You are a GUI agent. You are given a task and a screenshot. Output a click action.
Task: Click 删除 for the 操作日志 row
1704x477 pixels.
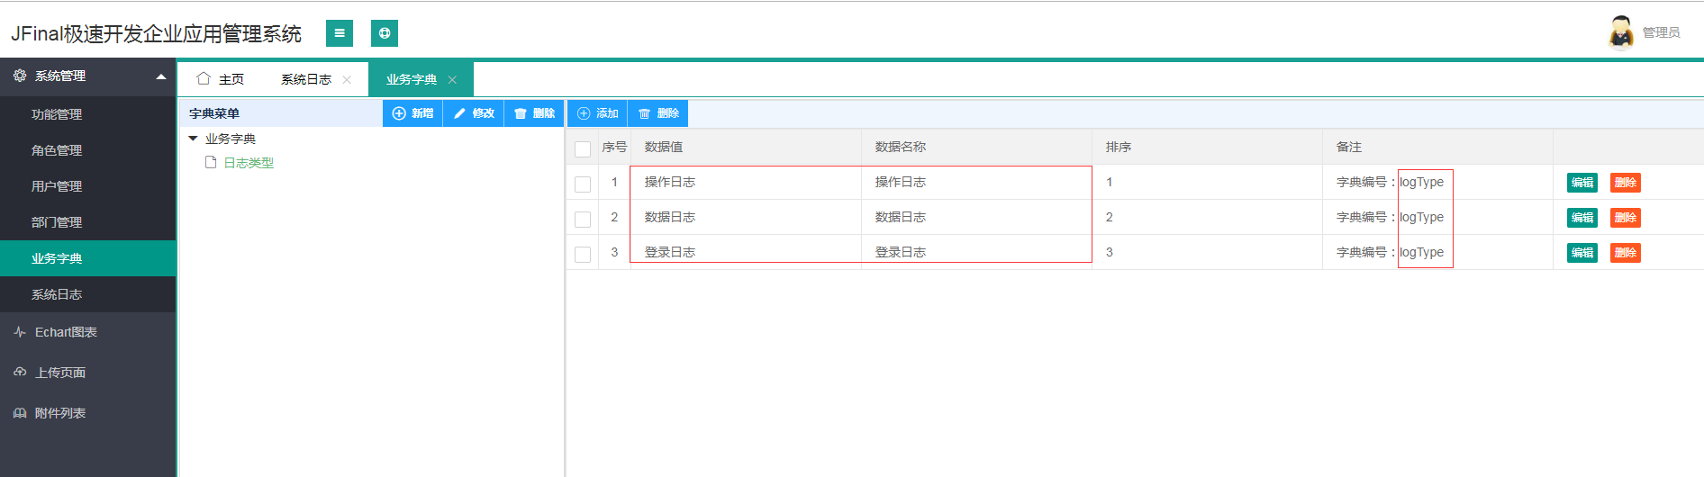(1625, 183)
